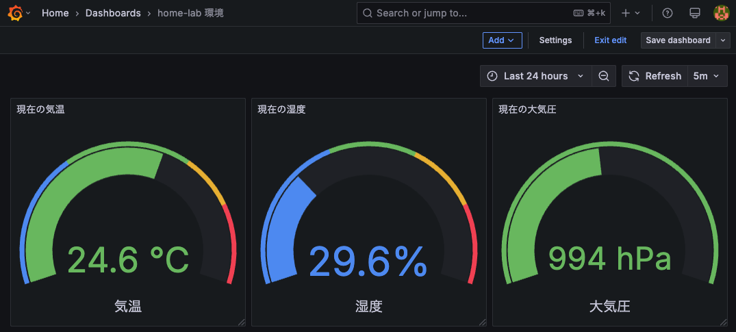The height and width of the screenshot is (332, 736).
Task: Click the Grafana logo icon
Action: [15, 13]
